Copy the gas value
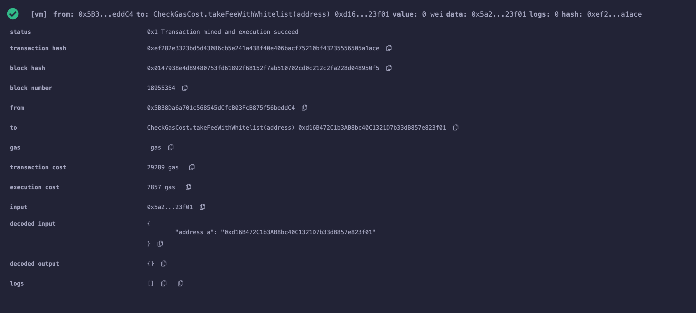 coord(171,147)
